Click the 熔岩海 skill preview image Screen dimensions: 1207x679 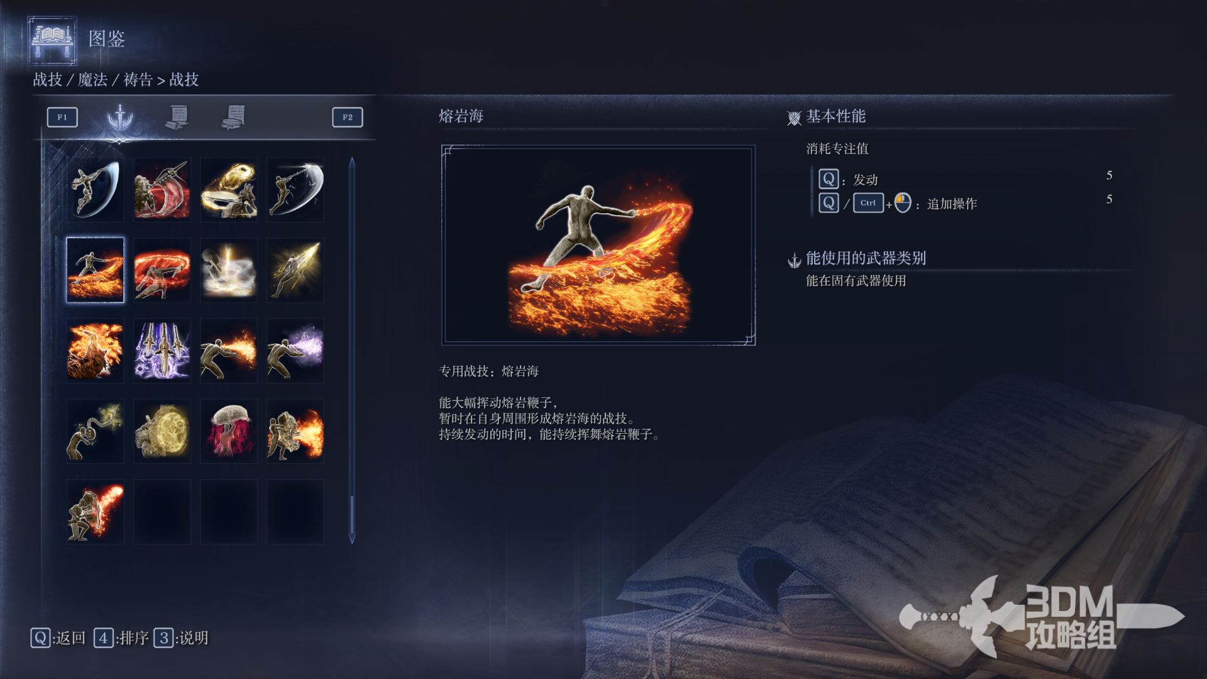(x=598, y=245)
